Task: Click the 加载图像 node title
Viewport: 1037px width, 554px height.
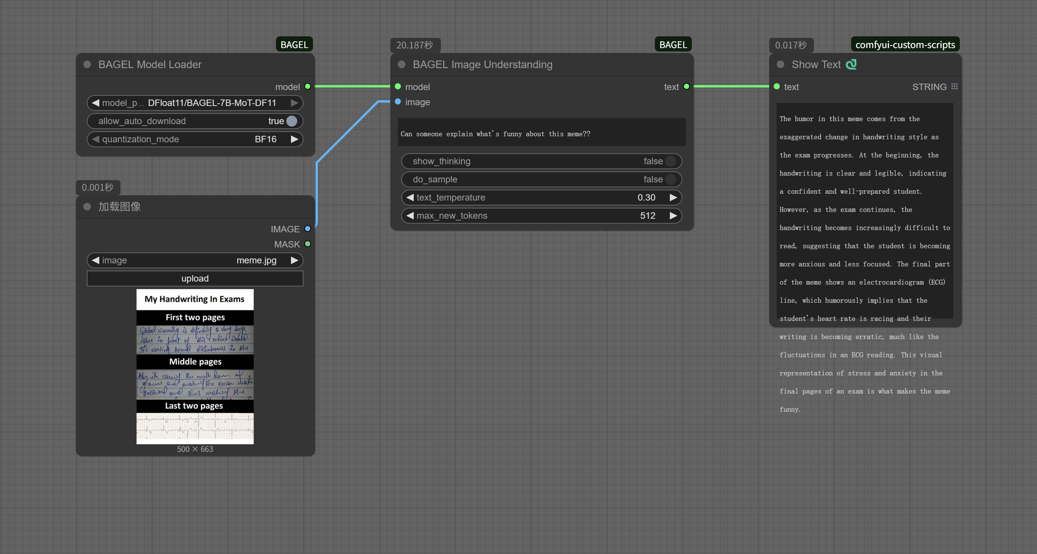Action: pos(120,207)
